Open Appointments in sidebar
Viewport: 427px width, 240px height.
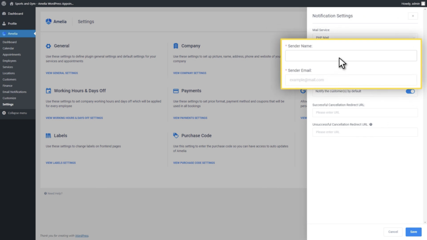(x=12, y=55)
